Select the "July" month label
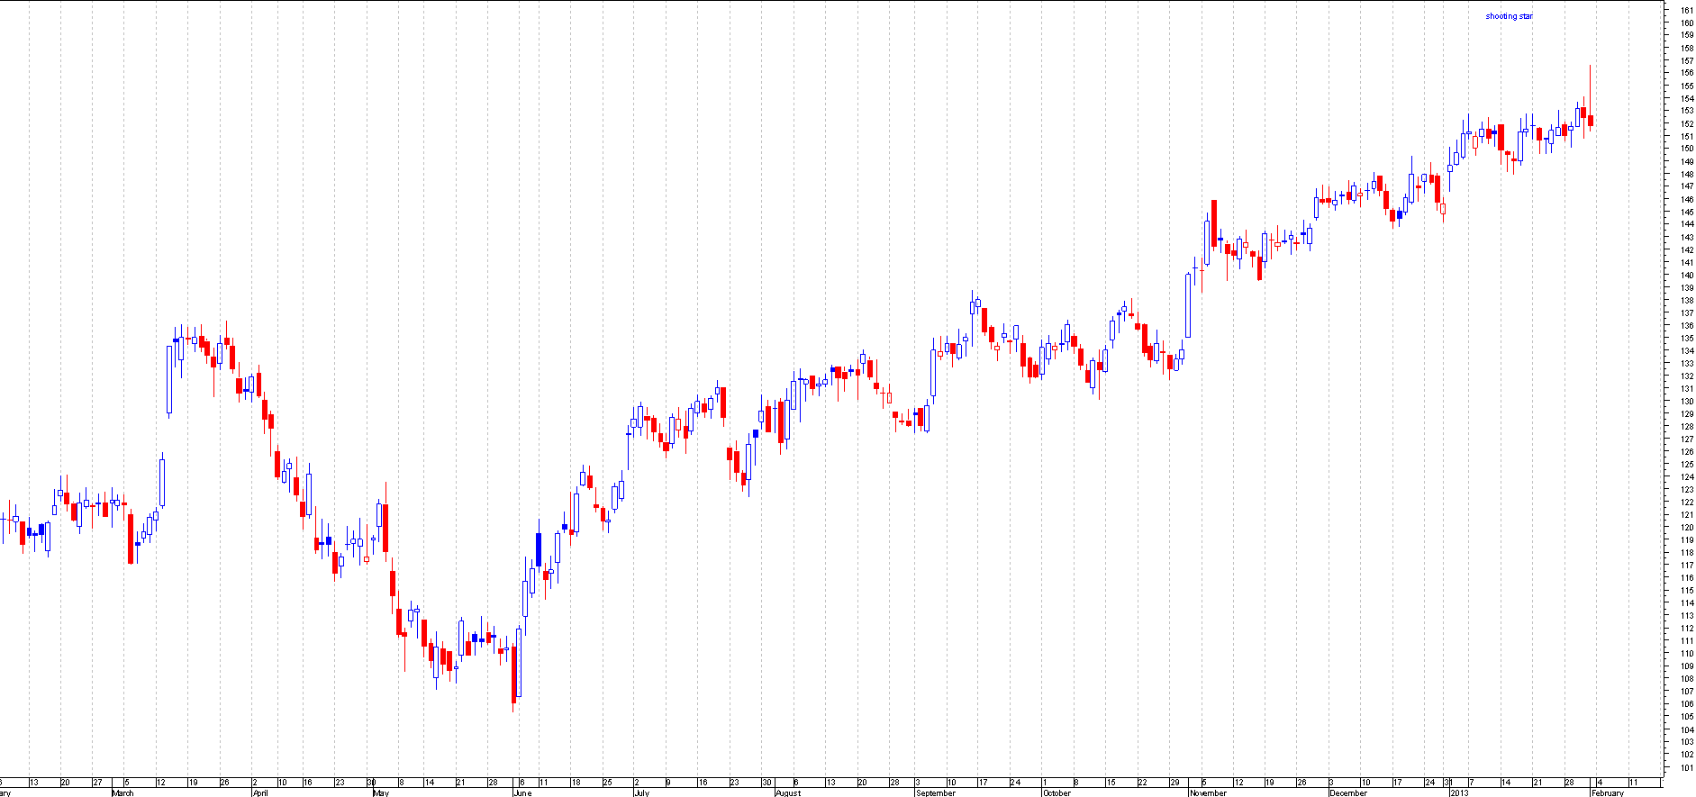This screenshot has height=797, width=1696. coord(641,792)
